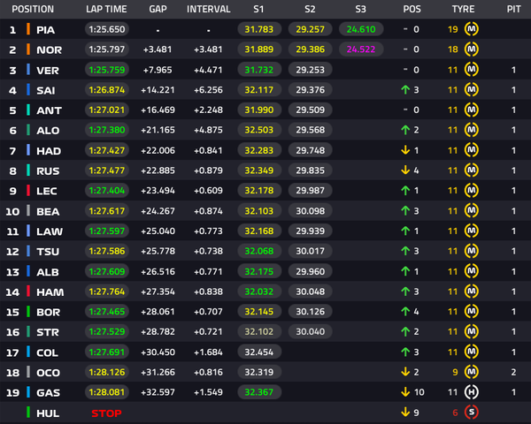
Task: Click the GAP column header
Action: (x=158, y=9)
